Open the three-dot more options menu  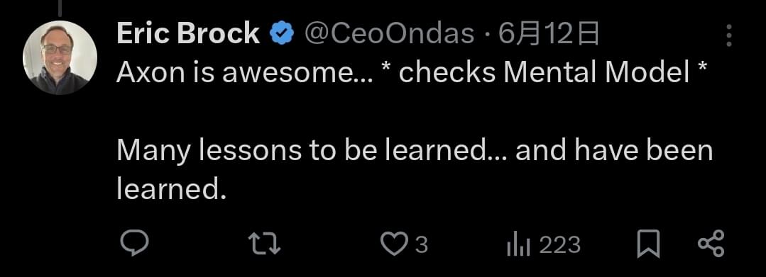(729, 35)
